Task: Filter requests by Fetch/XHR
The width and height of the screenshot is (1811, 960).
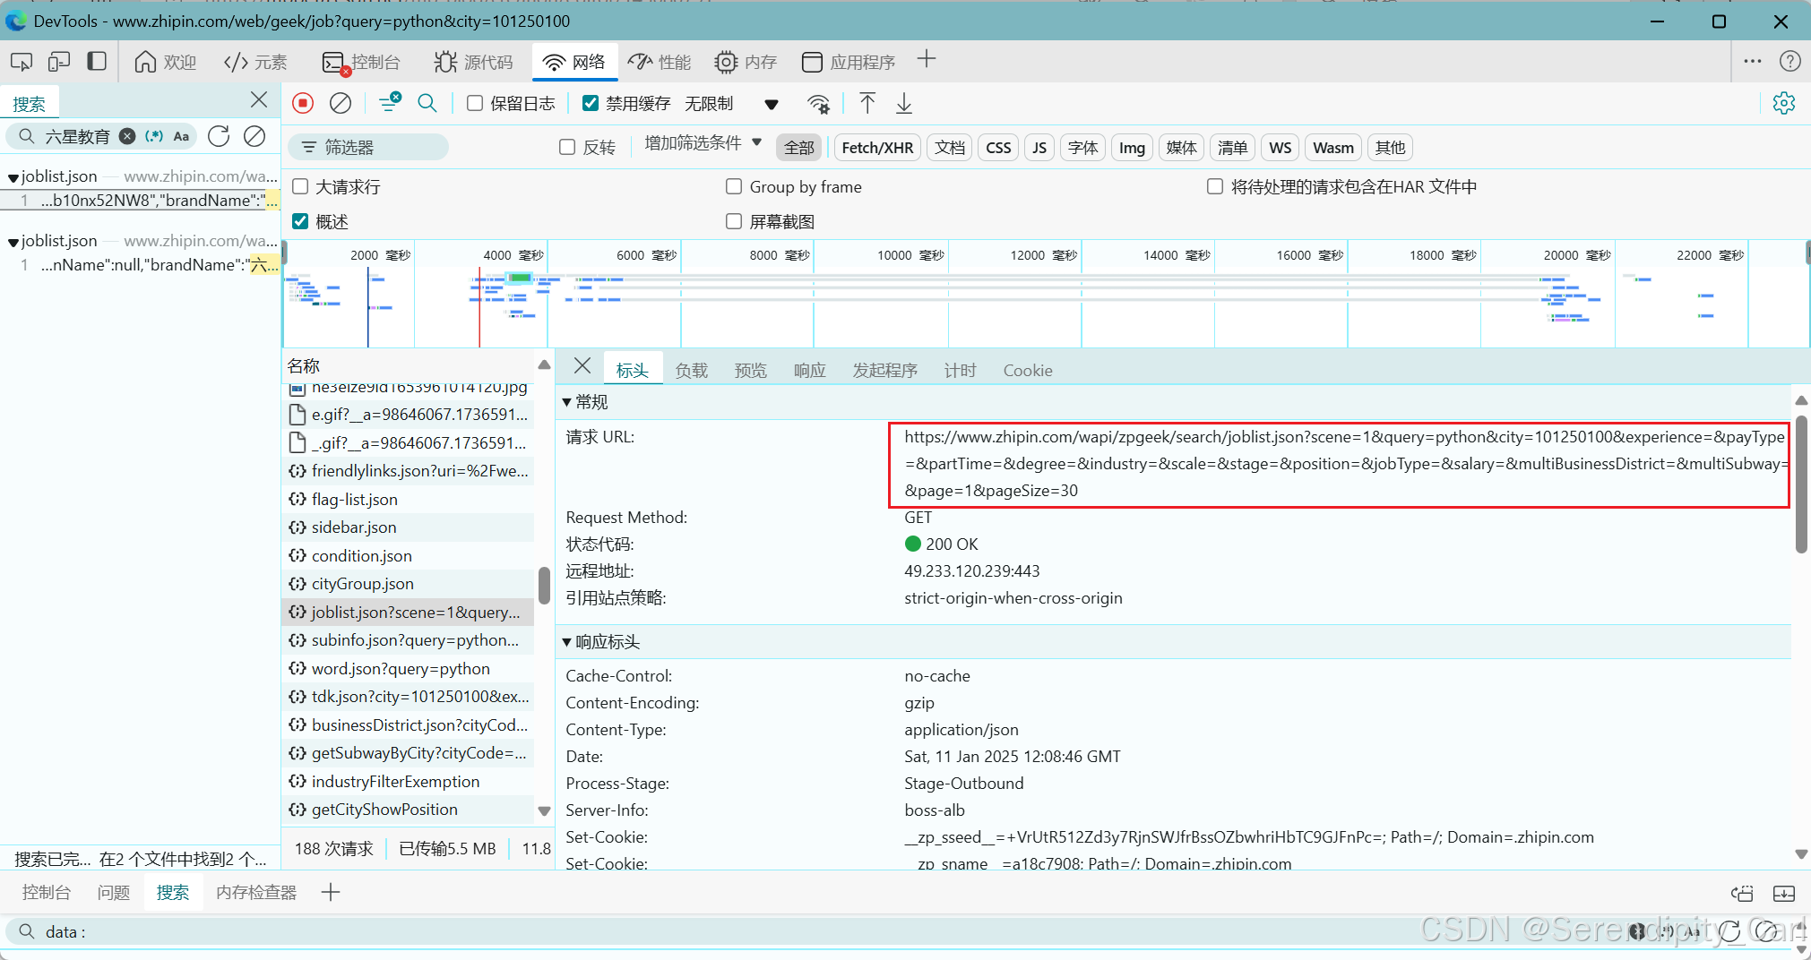Action: click(877, 148)
